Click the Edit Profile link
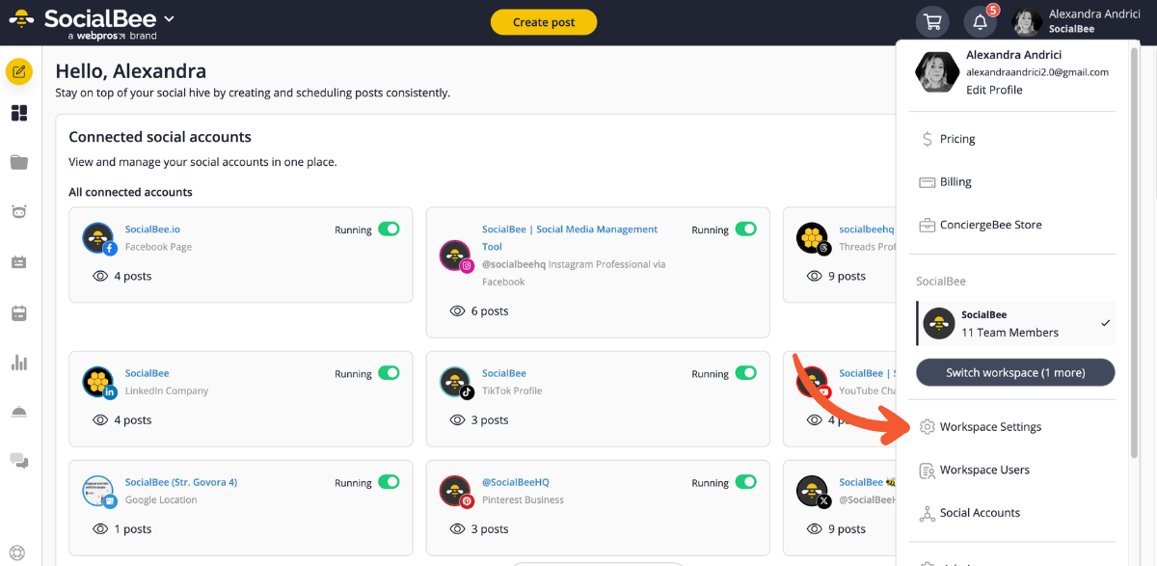This screenshot has width=1157, height=566. 994,90
